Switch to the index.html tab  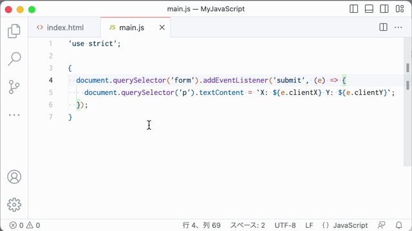coord(64,28)
